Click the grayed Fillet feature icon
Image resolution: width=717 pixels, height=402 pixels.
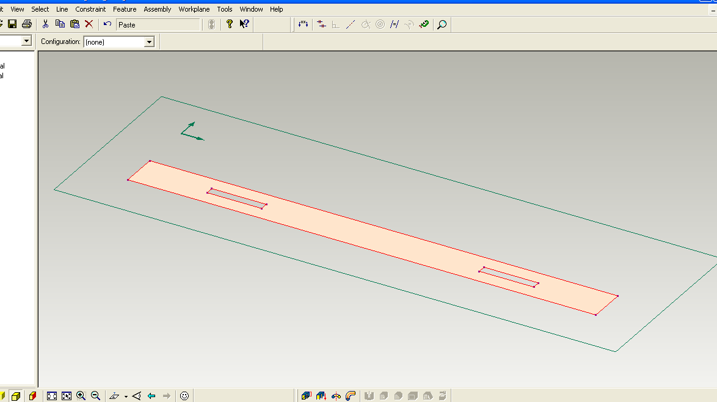click(x=384, y=396)
